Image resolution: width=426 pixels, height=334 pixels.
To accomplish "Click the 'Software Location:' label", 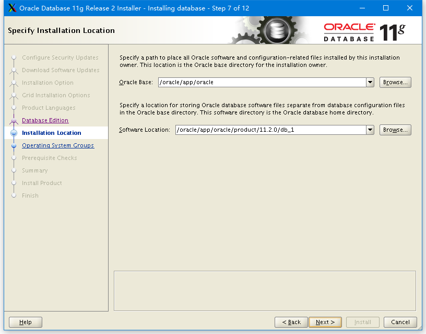I will click(145, 130).
